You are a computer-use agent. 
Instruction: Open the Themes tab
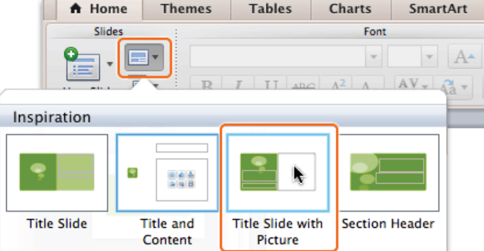tap(186, 9)
